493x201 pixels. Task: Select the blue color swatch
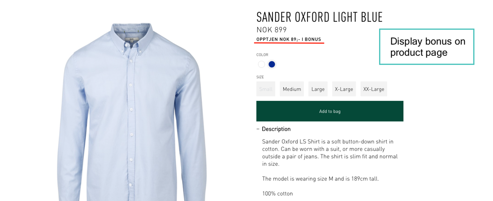pos(272,64)
